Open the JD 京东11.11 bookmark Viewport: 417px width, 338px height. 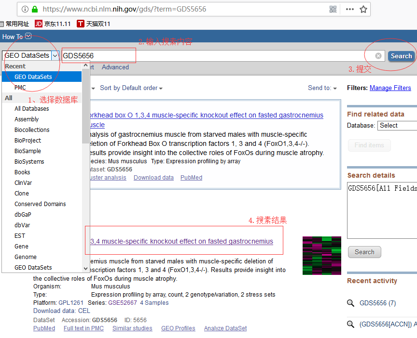[53, 24]
